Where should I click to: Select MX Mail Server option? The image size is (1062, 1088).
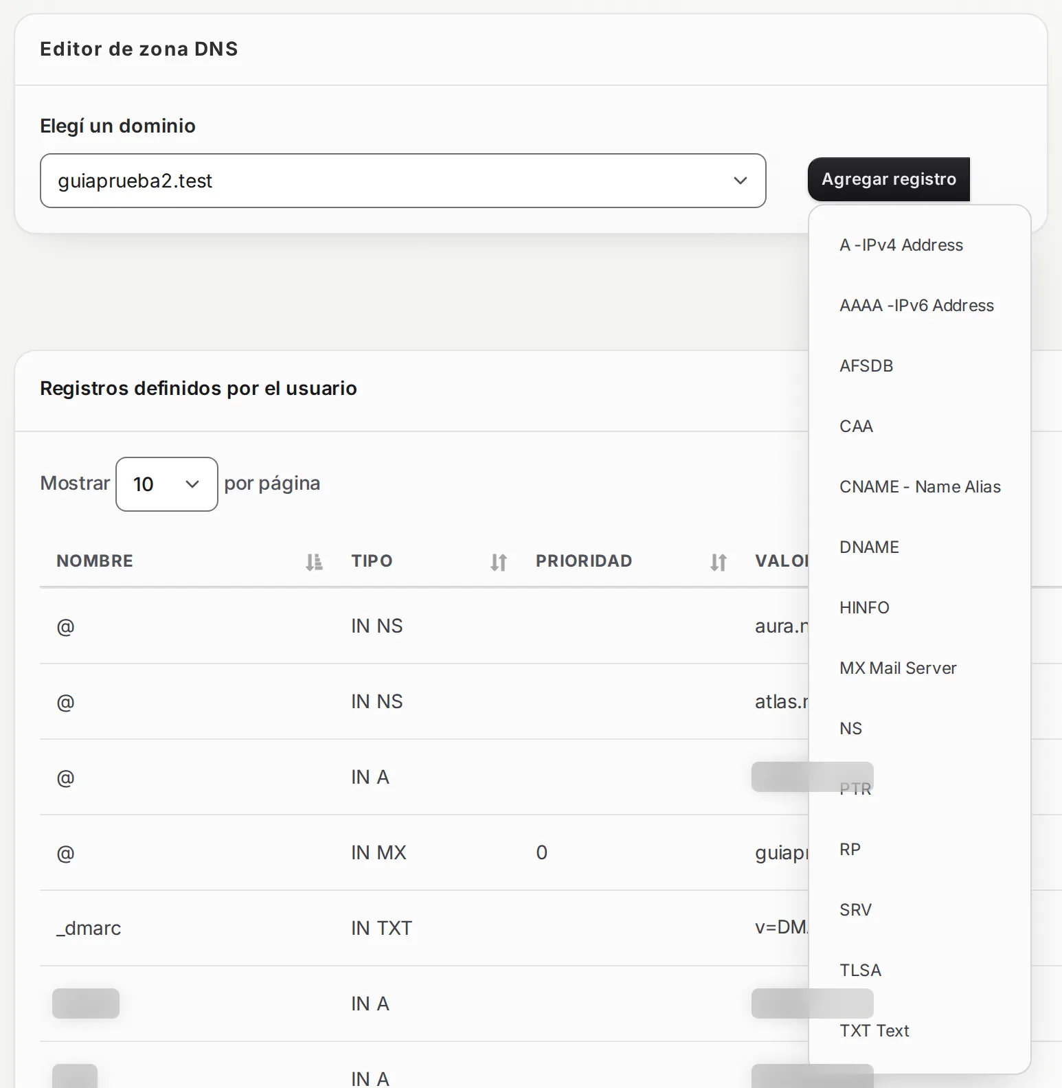tap(898, 668)
